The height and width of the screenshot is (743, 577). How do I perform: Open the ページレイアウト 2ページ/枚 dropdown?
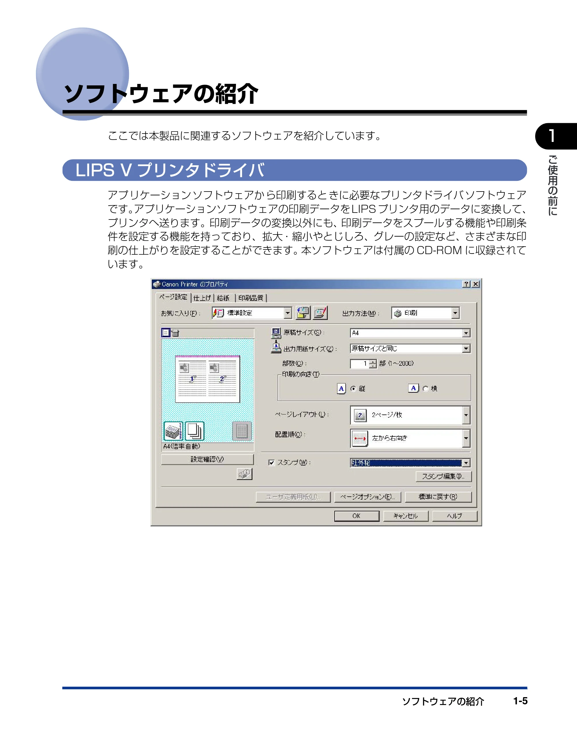pyautogui.click(x=410, y=415)
